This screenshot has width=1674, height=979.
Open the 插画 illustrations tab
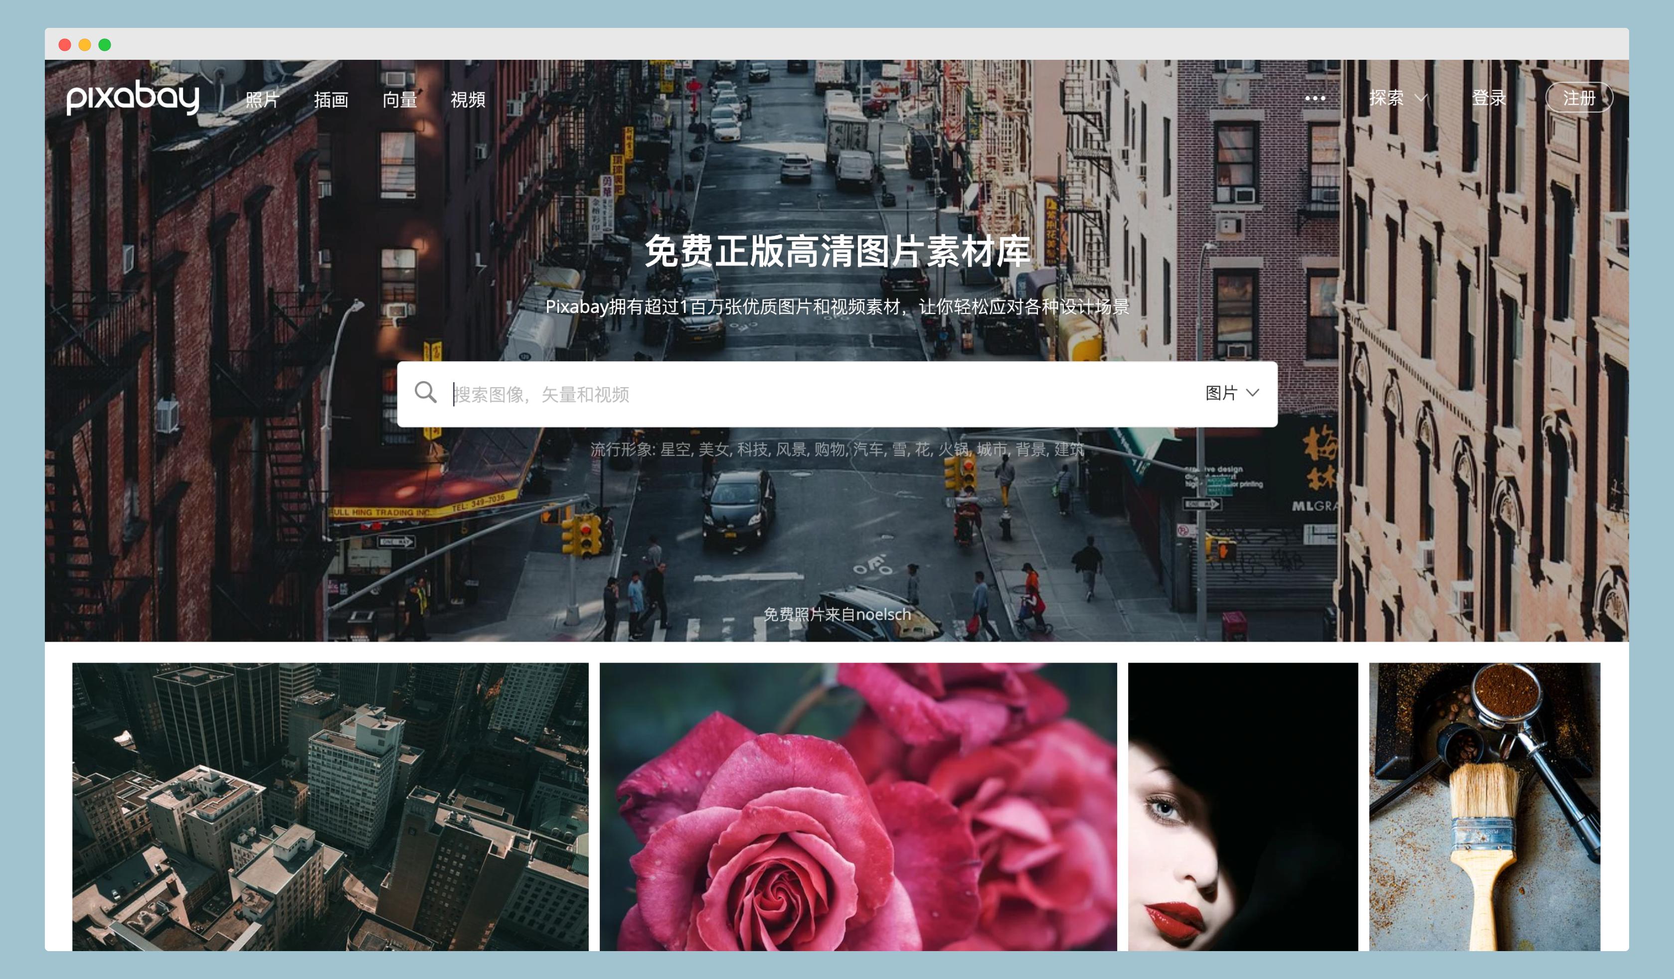coord(331,100)
